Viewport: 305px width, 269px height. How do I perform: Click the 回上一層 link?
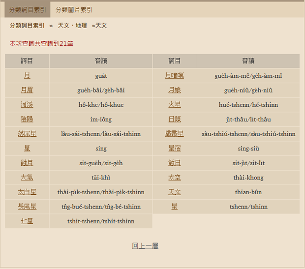coord(145,246)
